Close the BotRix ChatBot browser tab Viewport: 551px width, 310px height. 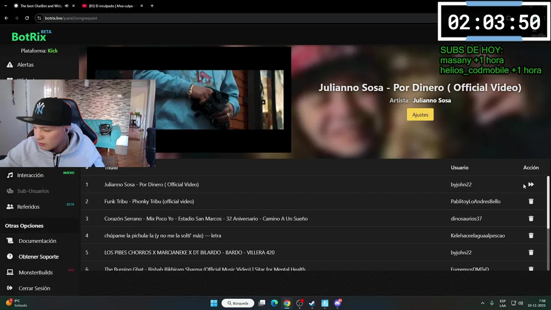[x=73, y=6]
